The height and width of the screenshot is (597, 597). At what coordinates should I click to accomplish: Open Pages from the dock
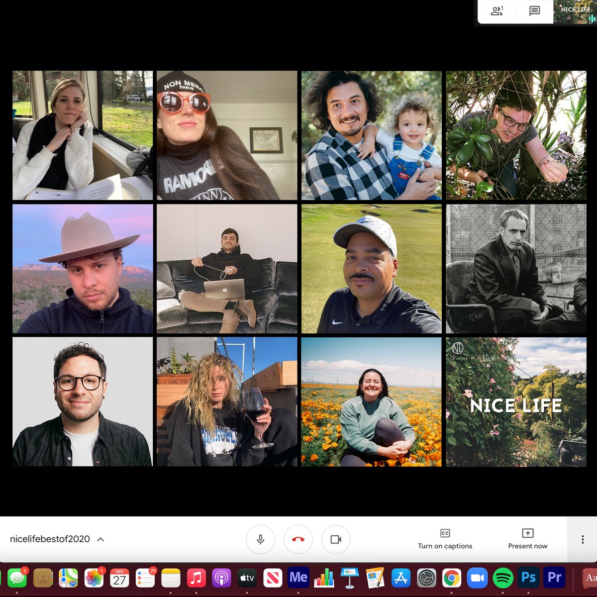pos(375,578)
